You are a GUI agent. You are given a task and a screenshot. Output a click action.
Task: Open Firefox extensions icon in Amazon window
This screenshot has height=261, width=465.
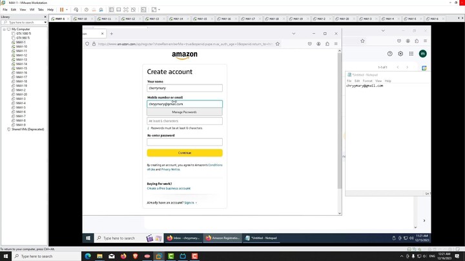point(327,44)
